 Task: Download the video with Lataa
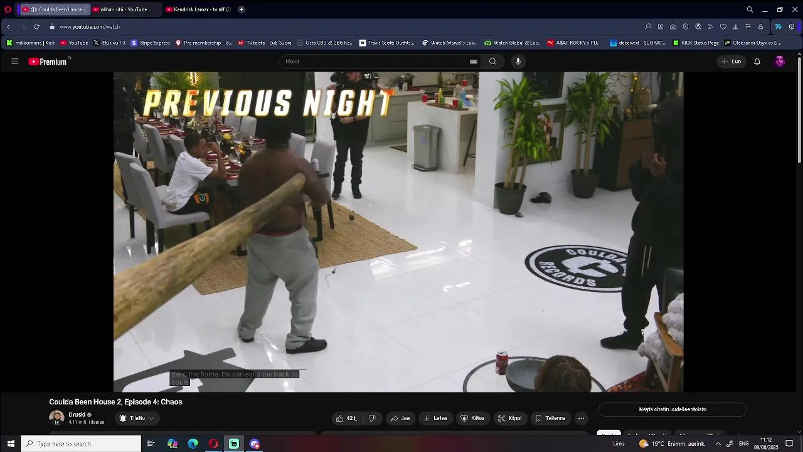pos(435,418)
